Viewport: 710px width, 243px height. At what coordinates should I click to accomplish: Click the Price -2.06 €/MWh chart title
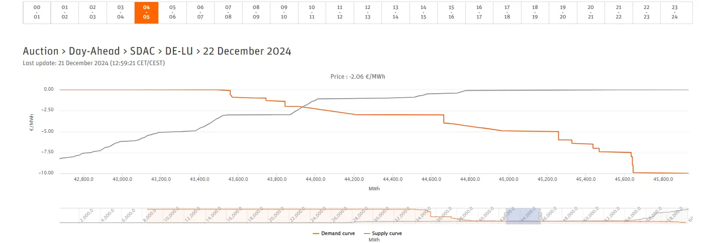tap(358, 77)
